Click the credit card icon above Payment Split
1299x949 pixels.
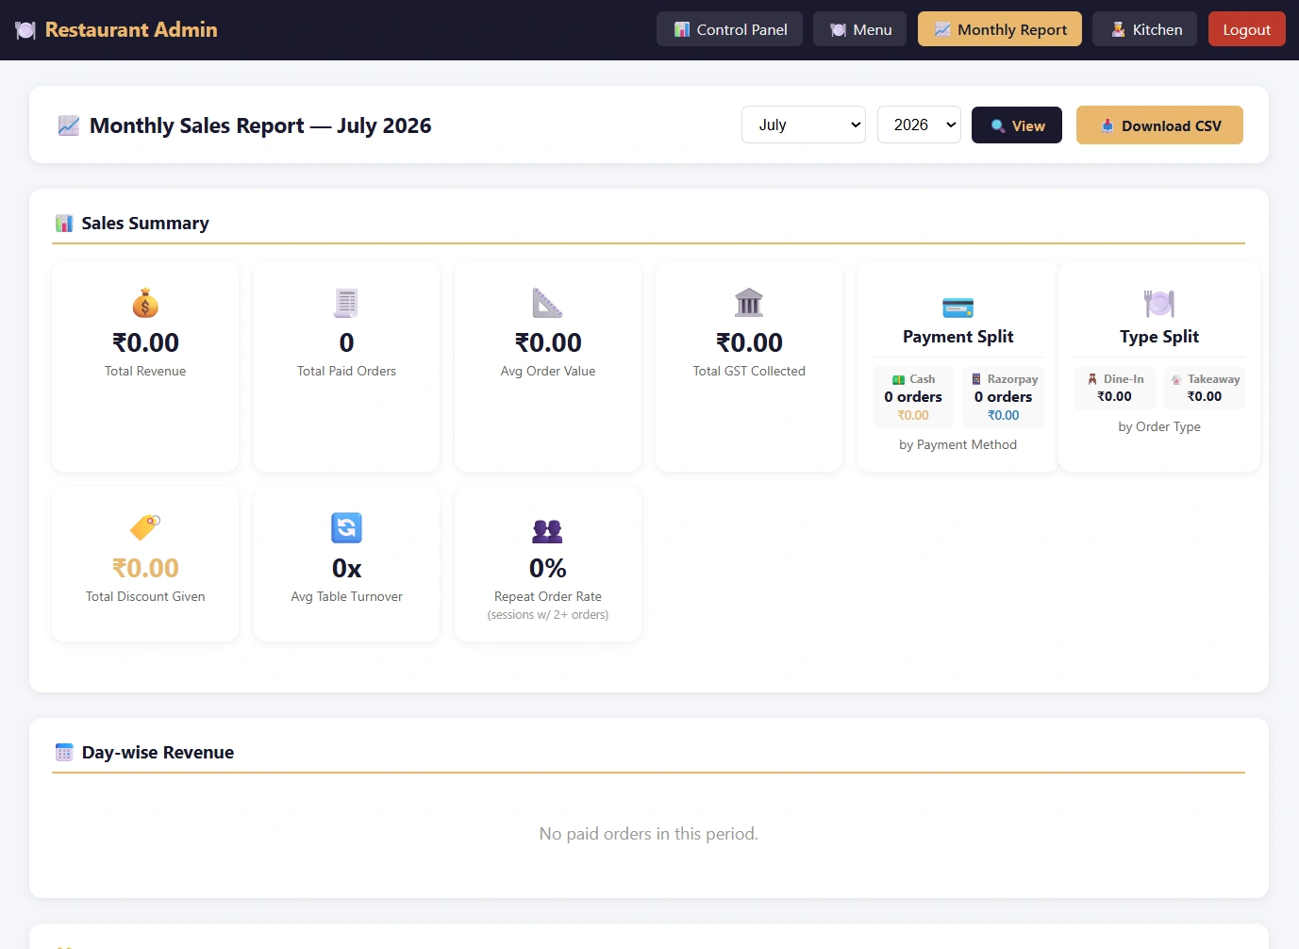click(x=958, y=307)
